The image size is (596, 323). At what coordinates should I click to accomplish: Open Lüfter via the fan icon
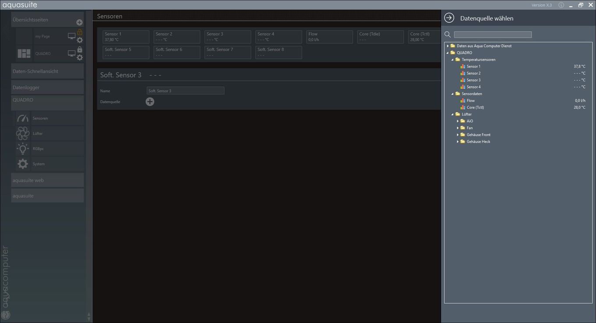pos(23,133)
